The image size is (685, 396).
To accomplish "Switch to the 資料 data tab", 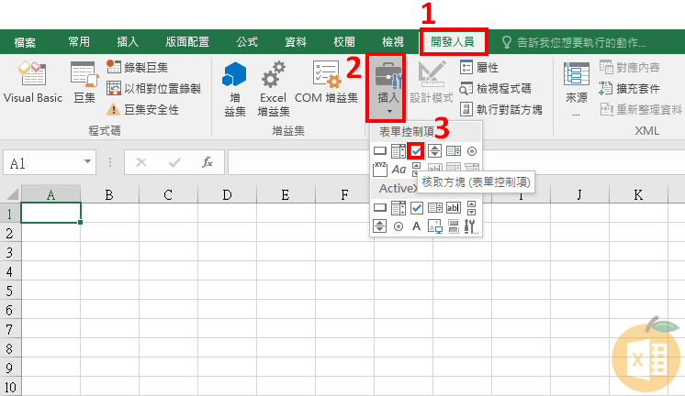I will (x=296, y=42).
